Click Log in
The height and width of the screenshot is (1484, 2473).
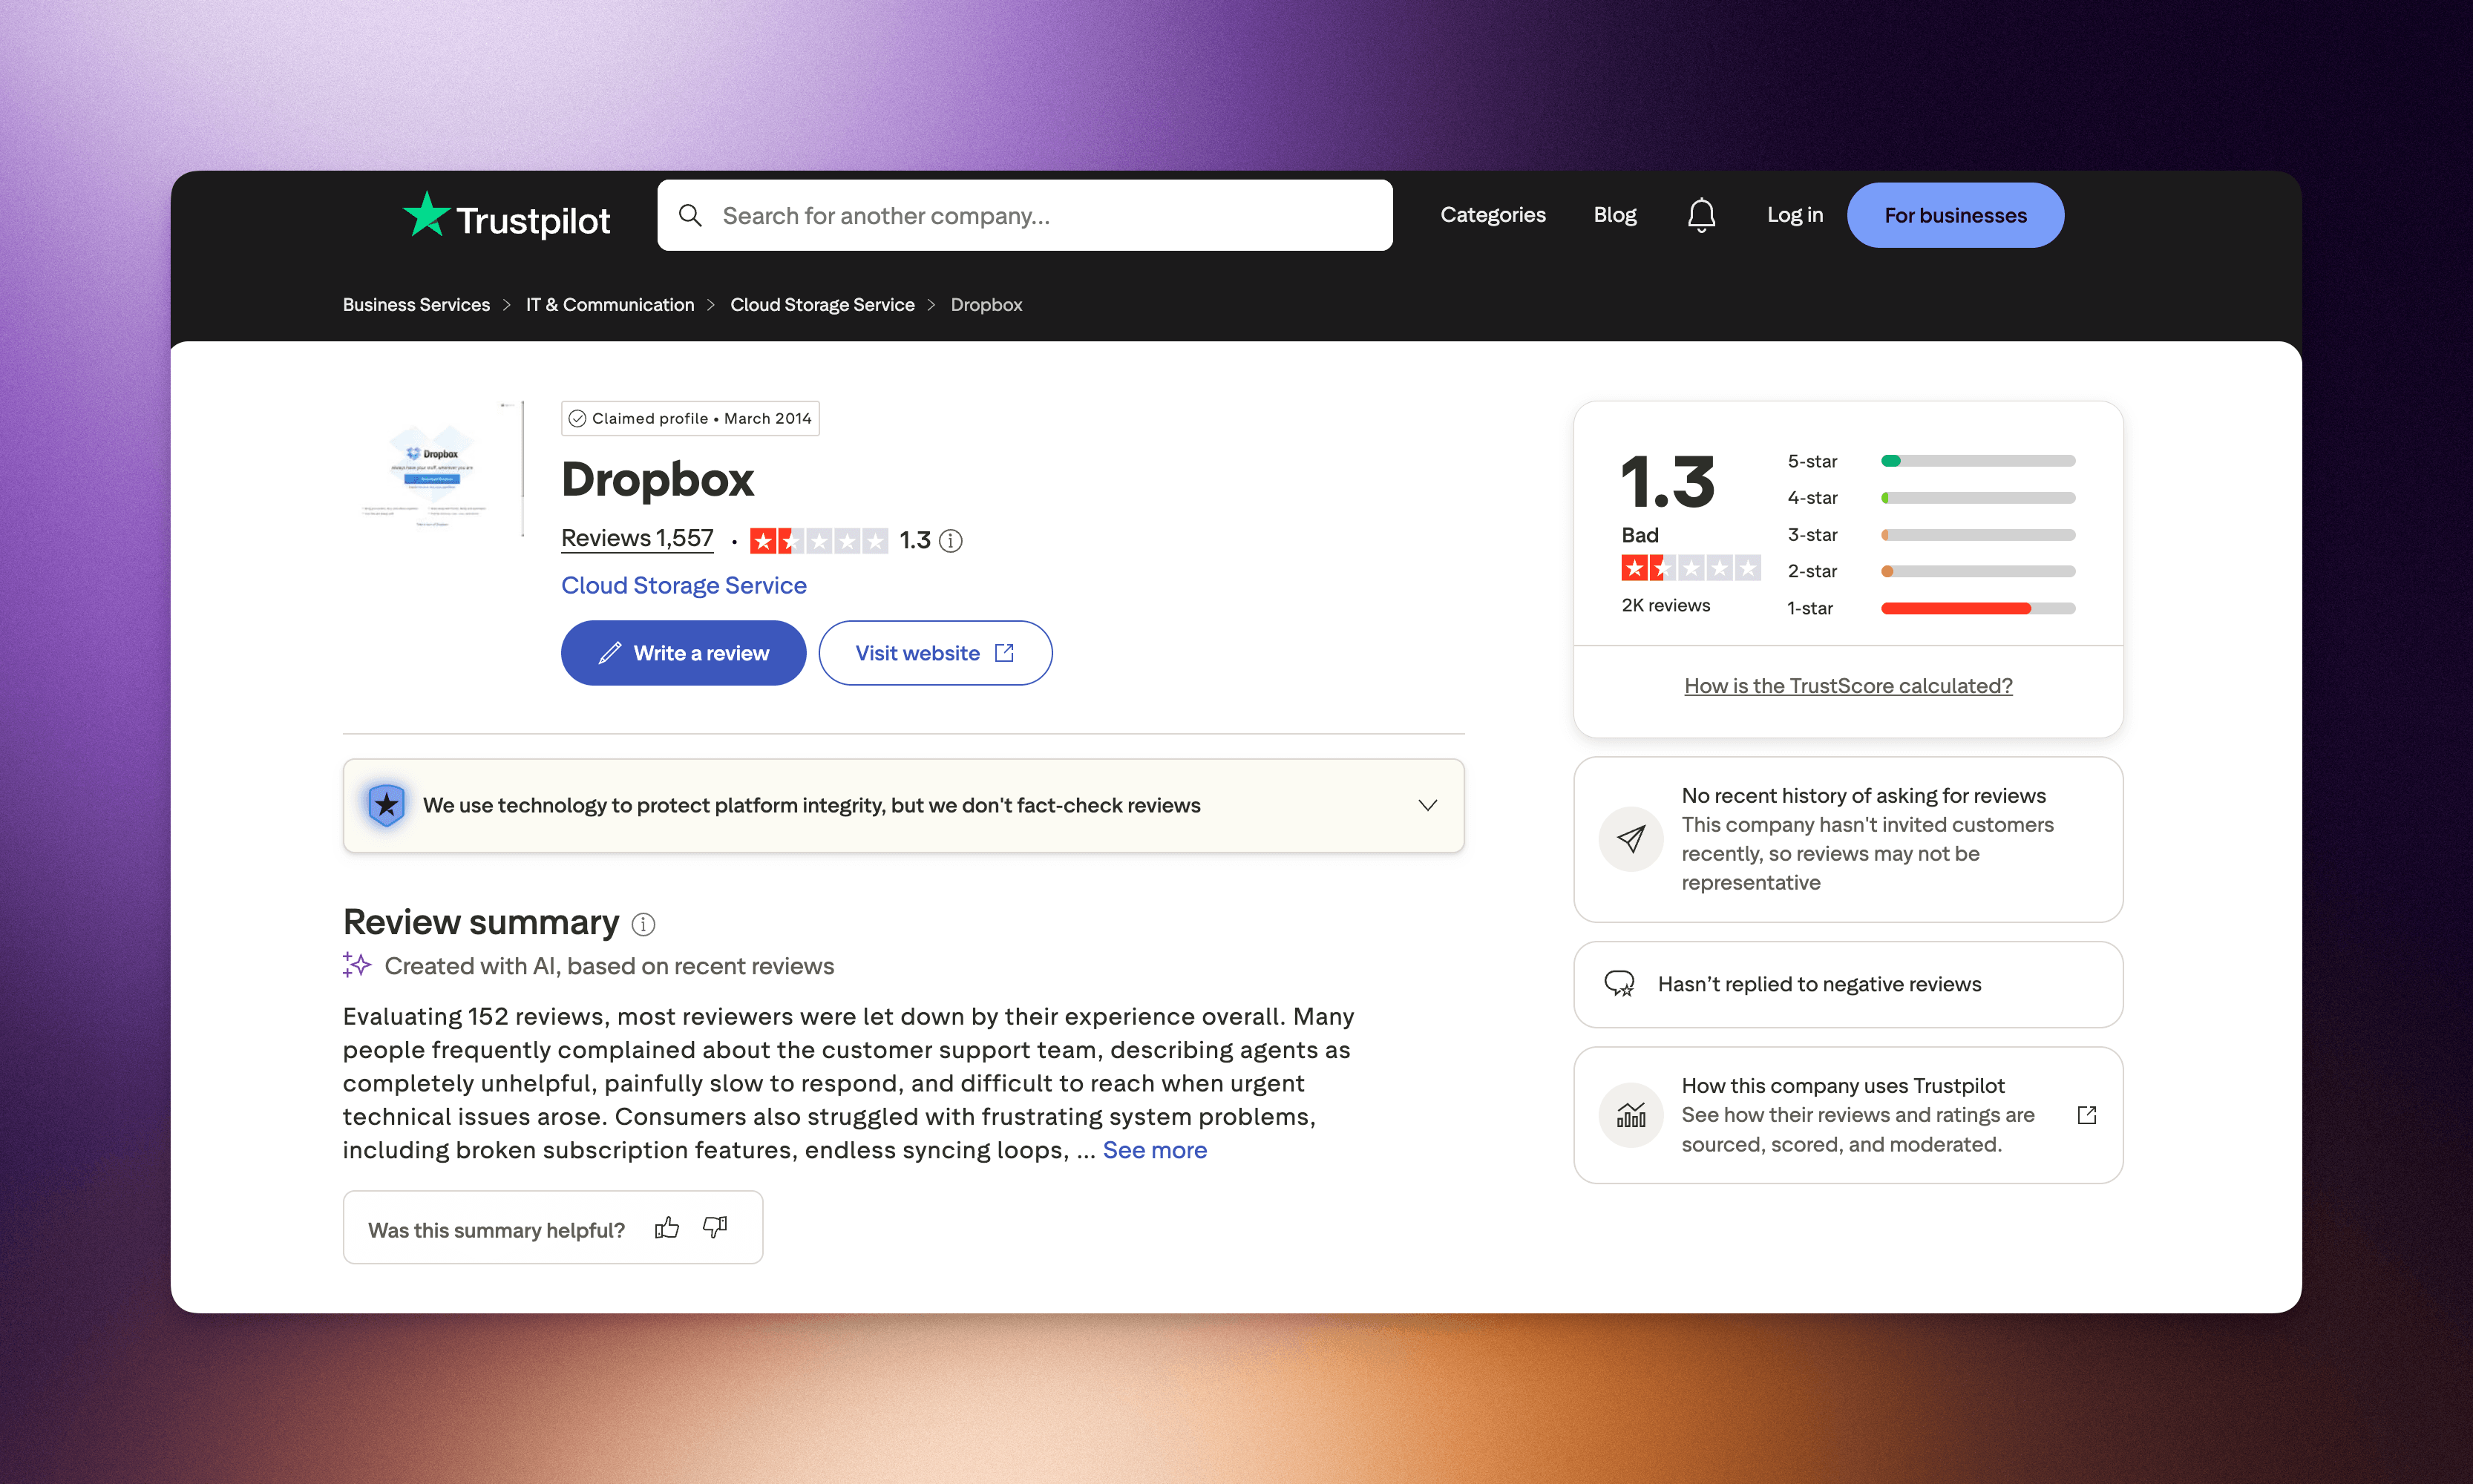1795,215
